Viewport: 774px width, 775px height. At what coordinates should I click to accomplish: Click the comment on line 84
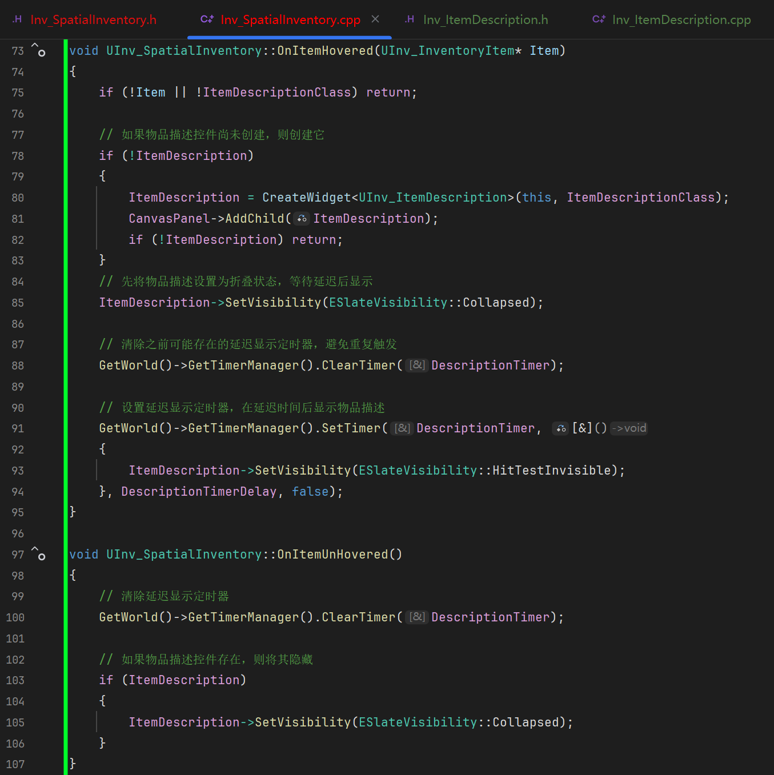tap(236, 281)
